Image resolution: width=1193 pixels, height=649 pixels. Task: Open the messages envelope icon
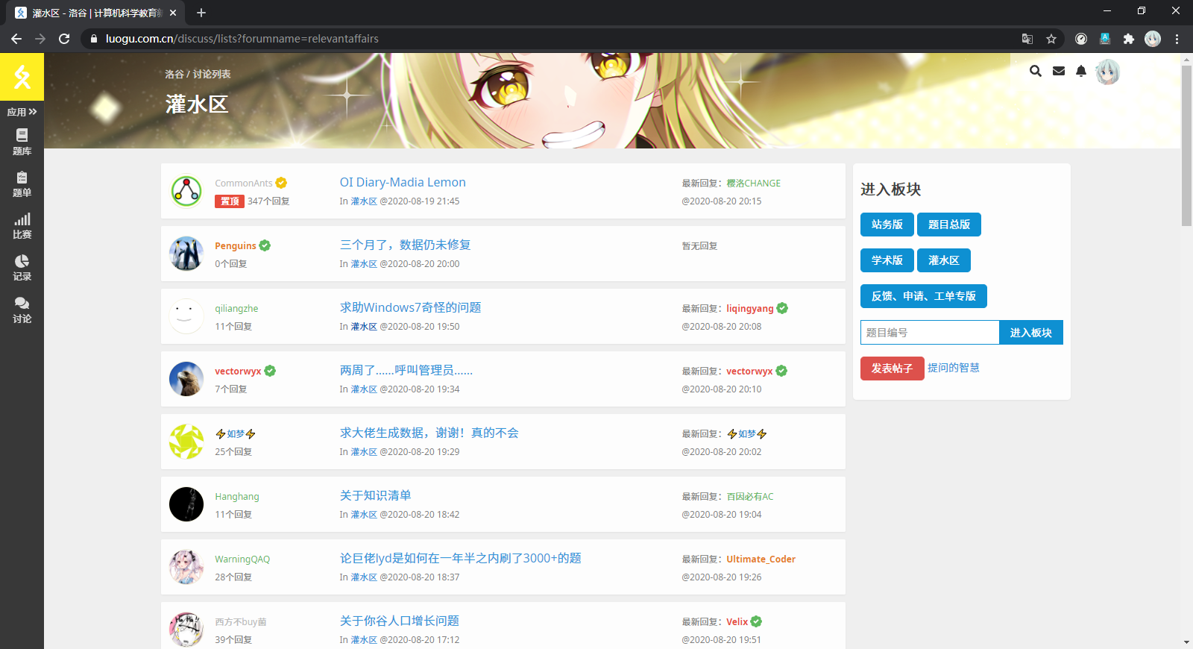1059,71
